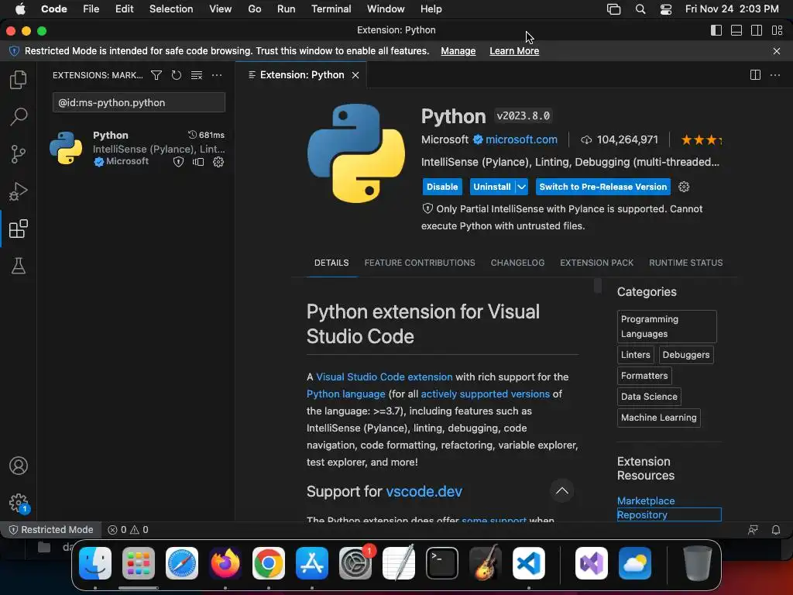This screenshot has height=595, width=793.
Task: Click Manage in Restricted Mode banner
Action: 458,51
